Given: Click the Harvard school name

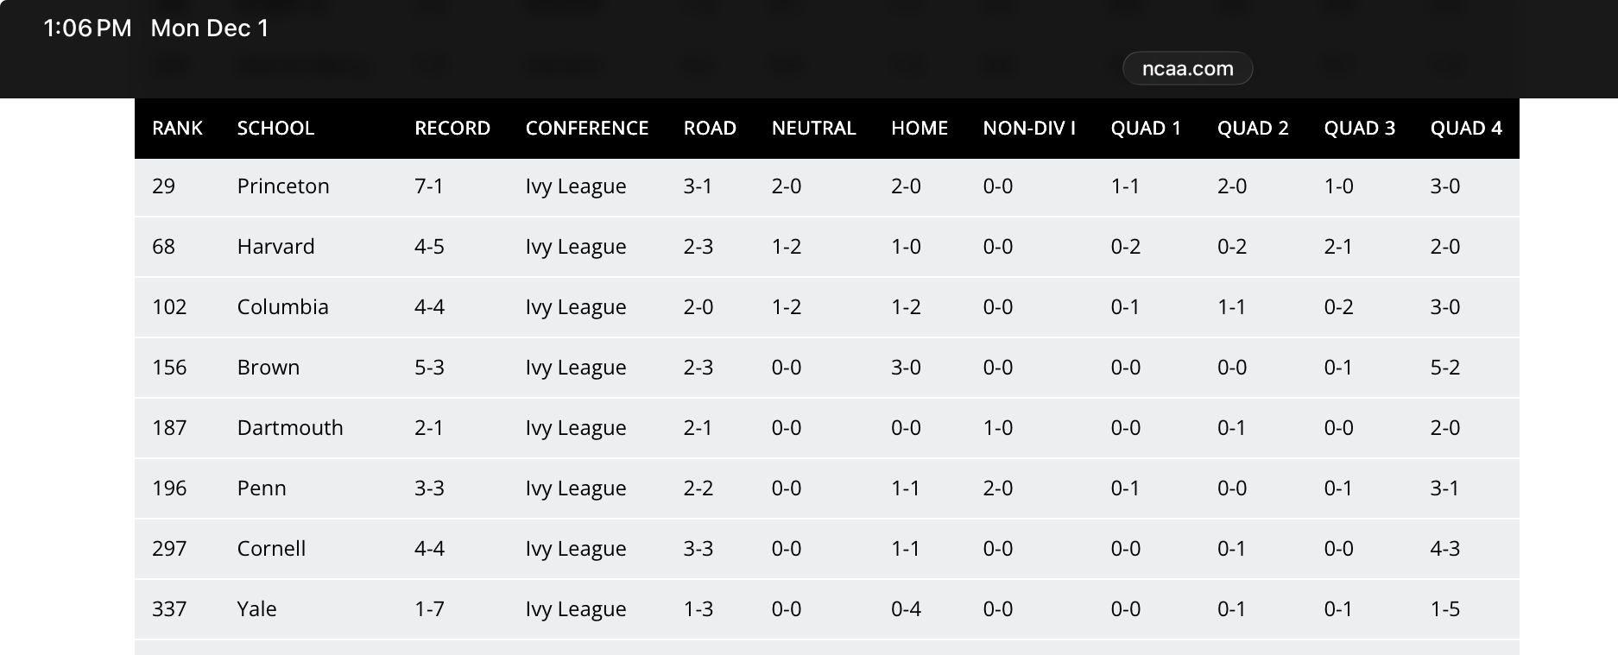Looking at the screenshot, I should tap(275, 247).
